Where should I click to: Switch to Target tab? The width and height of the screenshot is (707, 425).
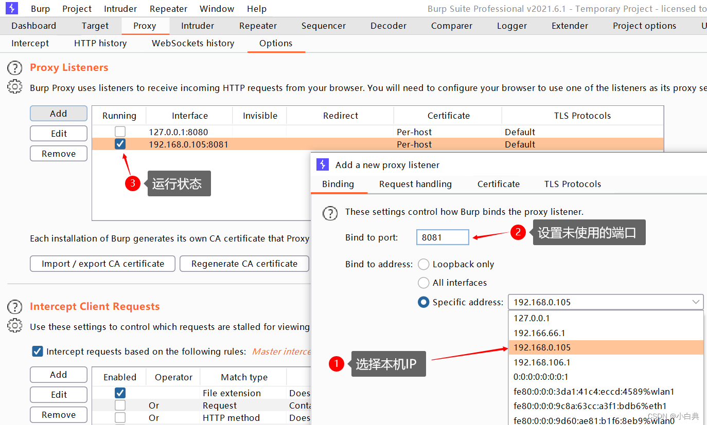[x=95, y=26]
